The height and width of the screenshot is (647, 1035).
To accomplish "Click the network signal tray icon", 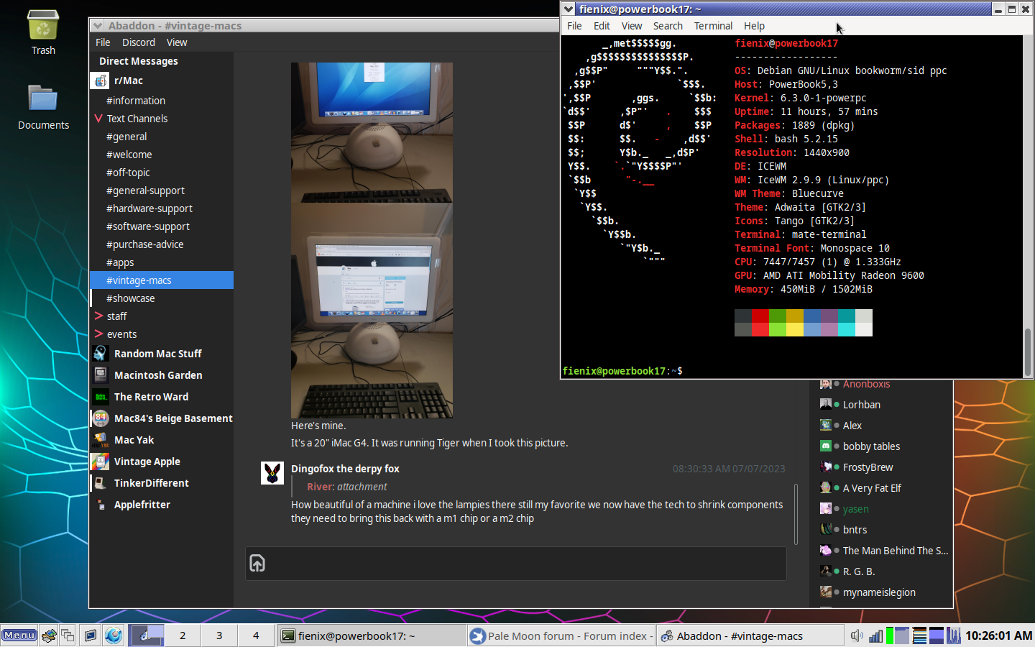I will click(875, 635).
